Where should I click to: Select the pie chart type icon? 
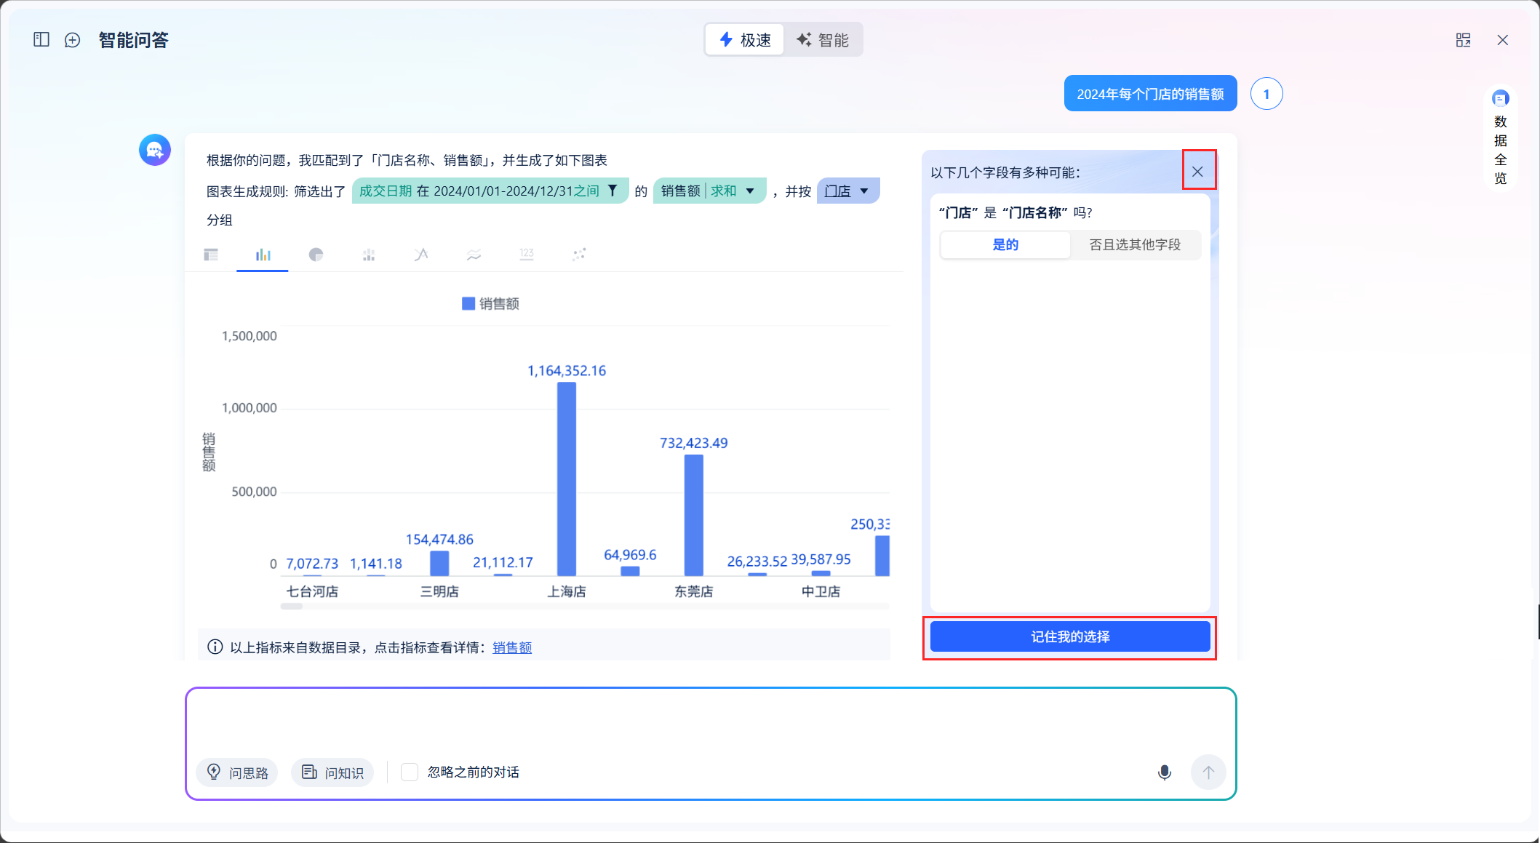316,255
